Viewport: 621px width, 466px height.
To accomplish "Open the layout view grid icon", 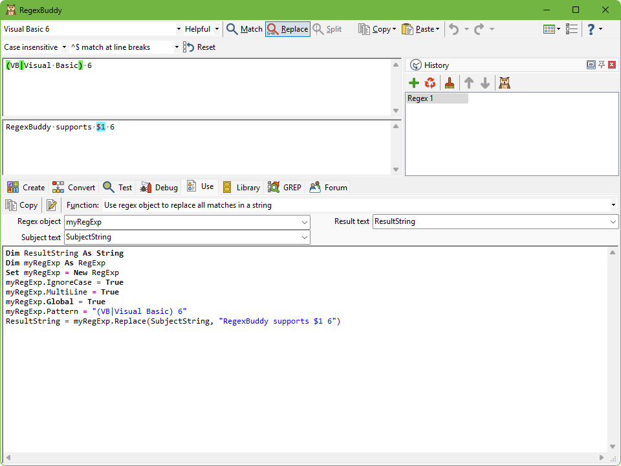I will click(549, 29).
